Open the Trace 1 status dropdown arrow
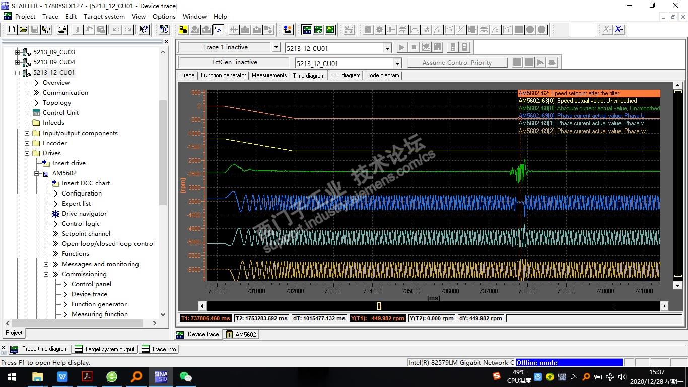 (276, 48)
